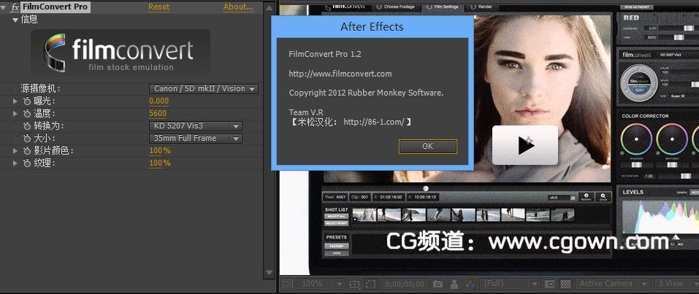Click the Copyright 2012 Rubber Monkey Software text
The height and width of the screenshot is (294, 699).
point(366,93)
